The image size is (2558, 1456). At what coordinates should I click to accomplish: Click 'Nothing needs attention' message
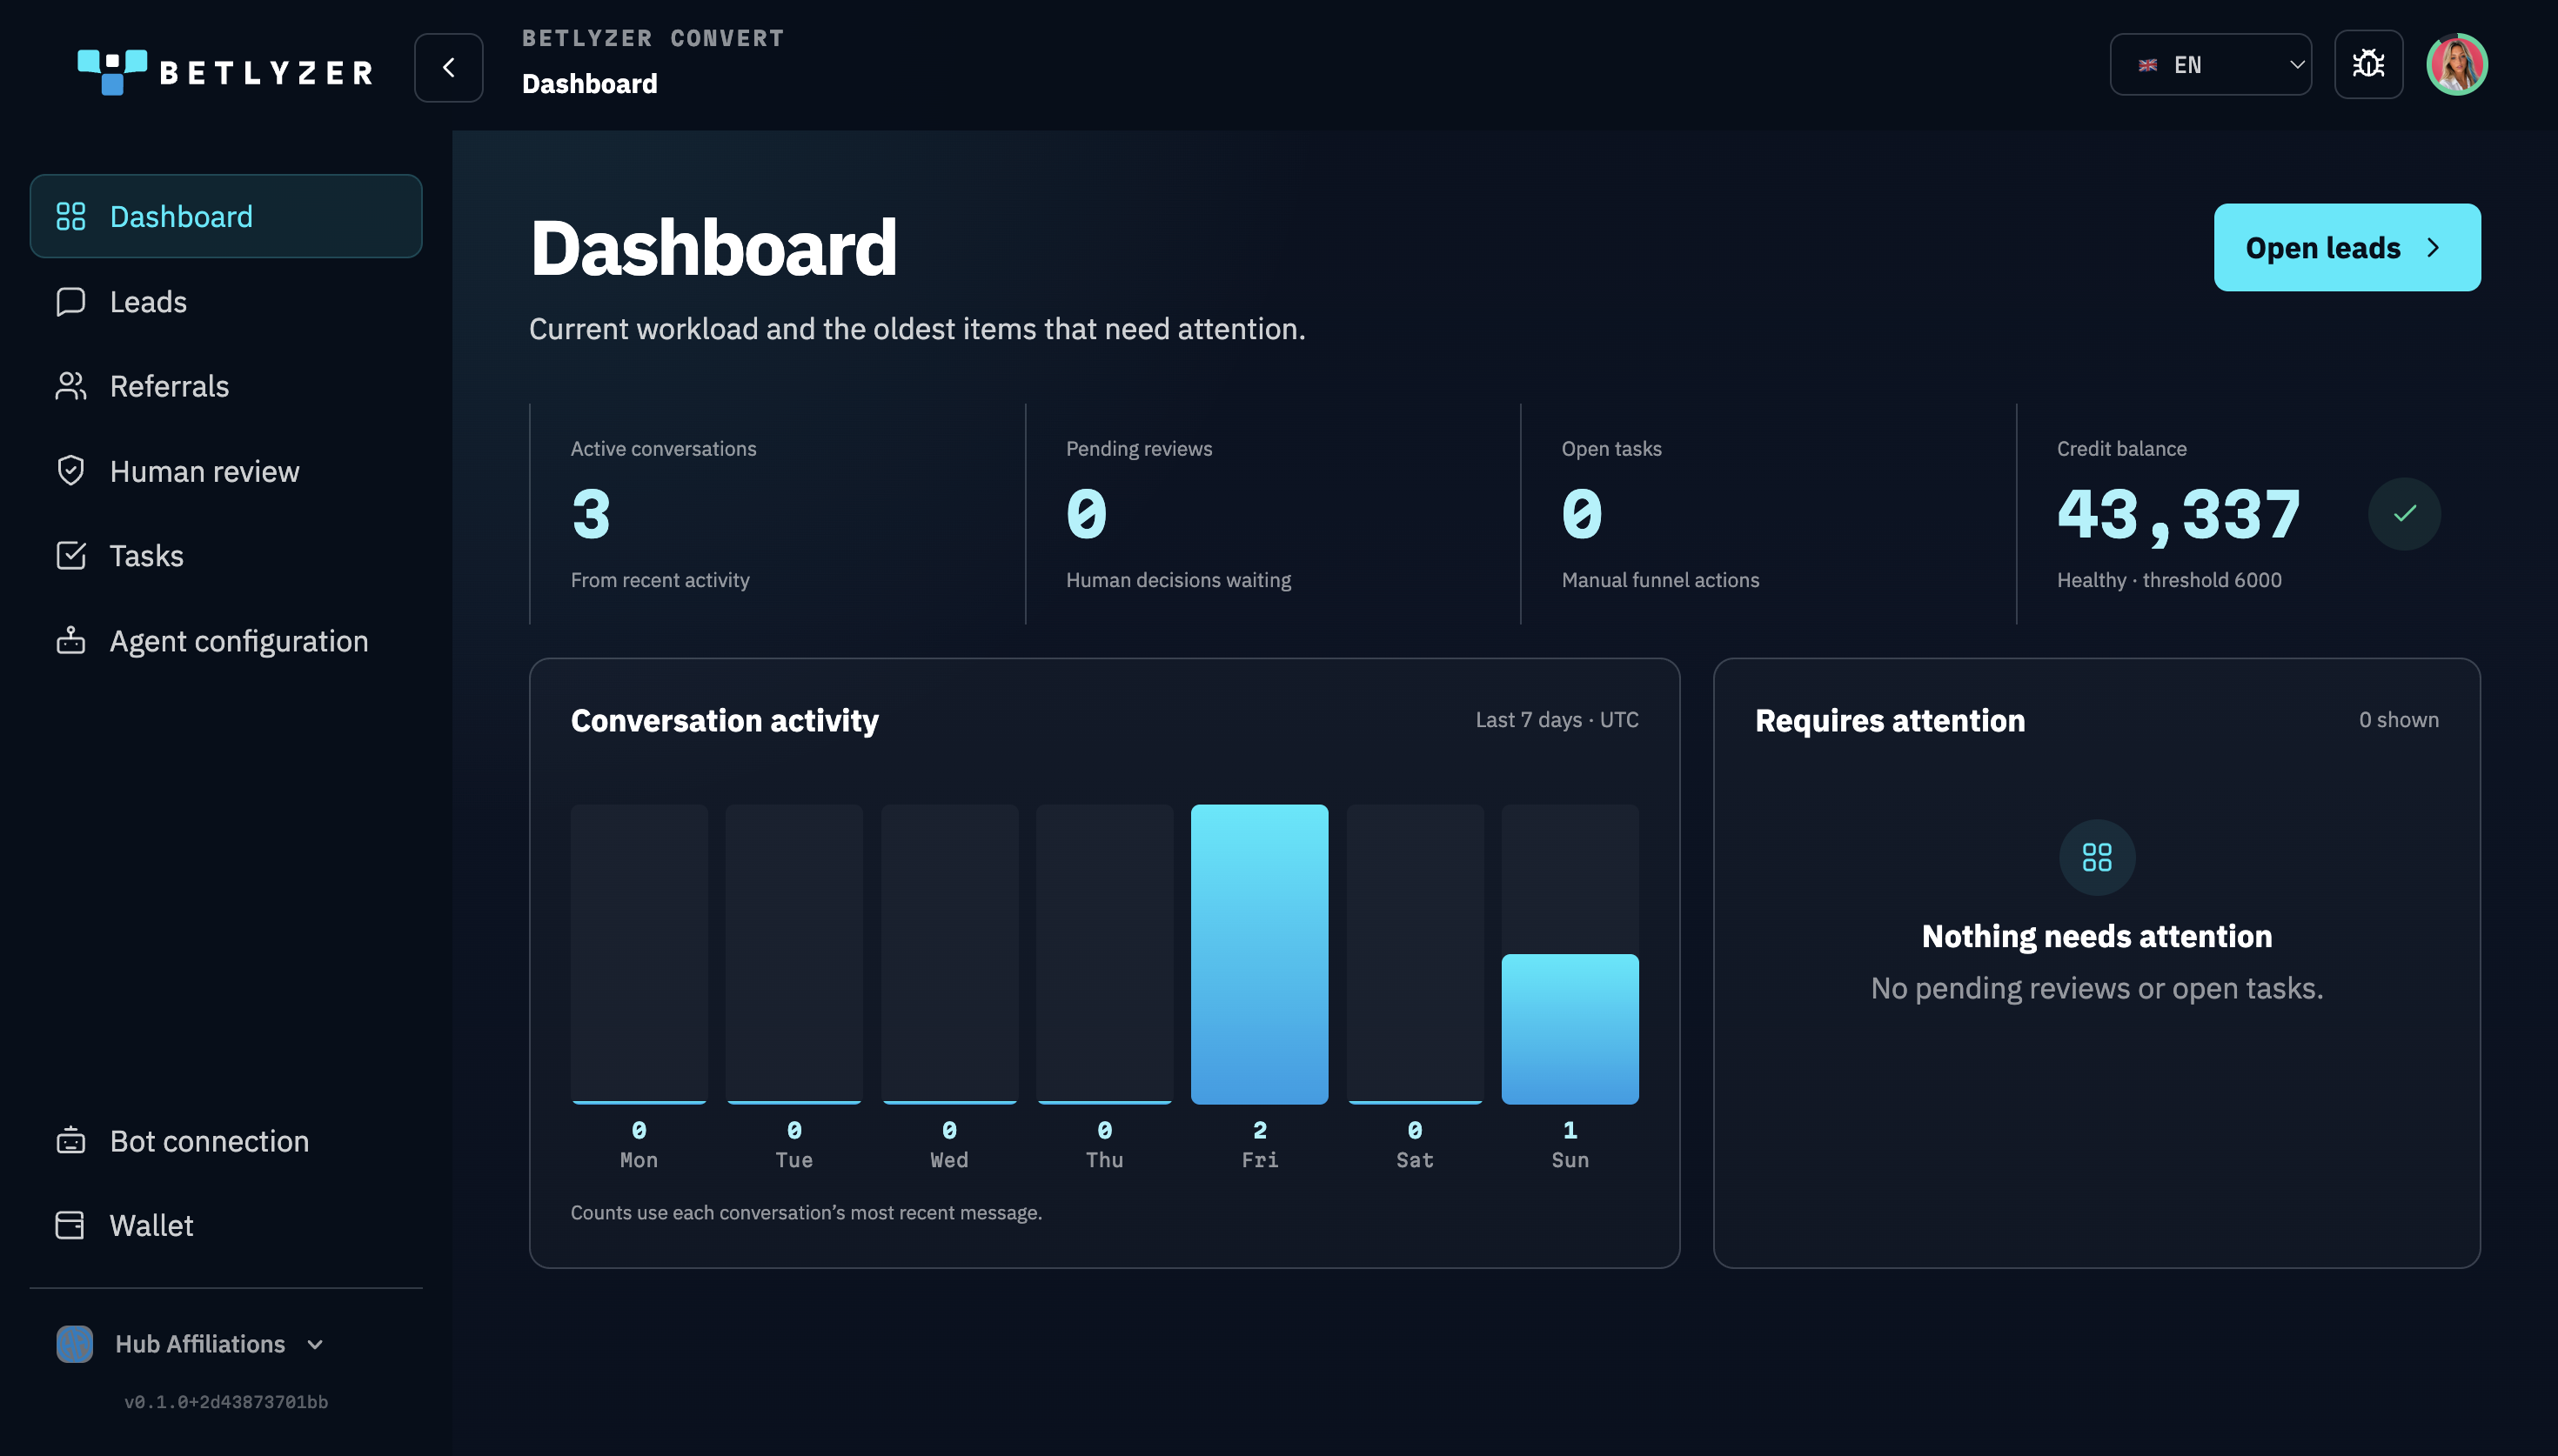tap(2097, 936)
